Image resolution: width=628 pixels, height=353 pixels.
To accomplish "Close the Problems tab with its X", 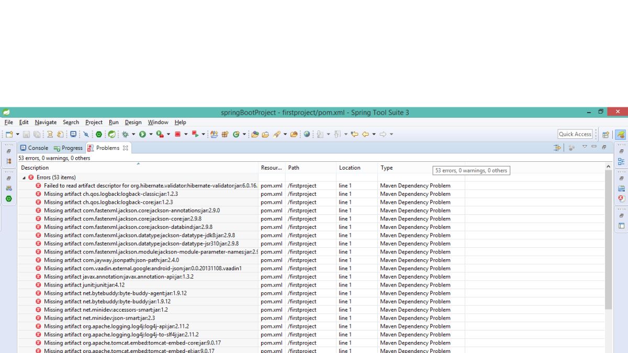I will pos(126,148).
